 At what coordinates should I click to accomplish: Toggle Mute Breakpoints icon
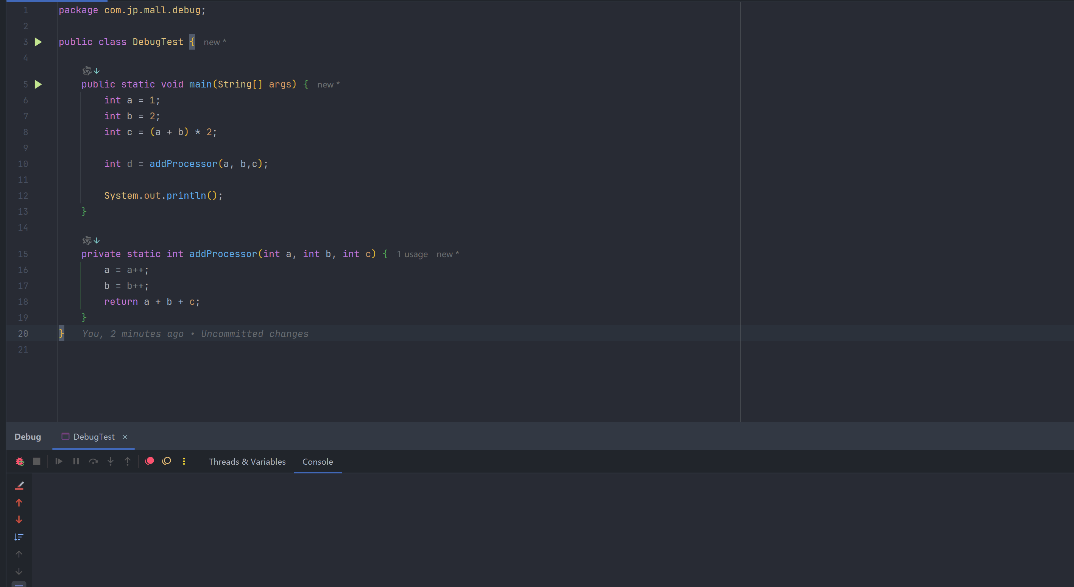coord(167,461)
